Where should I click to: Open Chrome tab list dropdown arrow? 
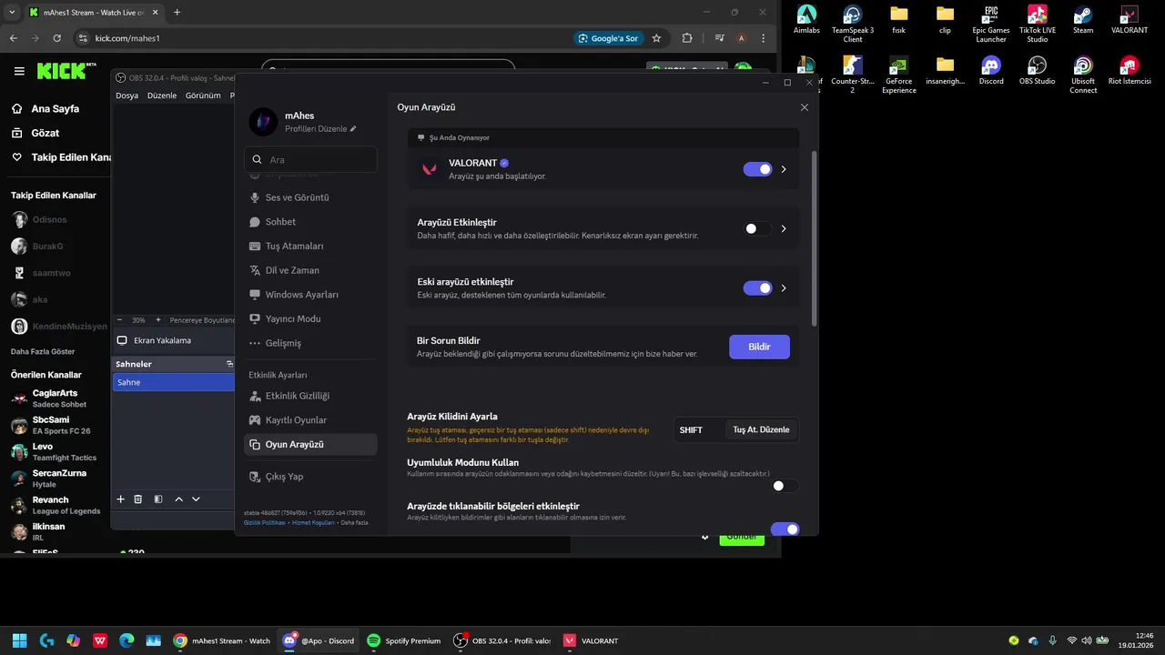[x=12, y=13]
